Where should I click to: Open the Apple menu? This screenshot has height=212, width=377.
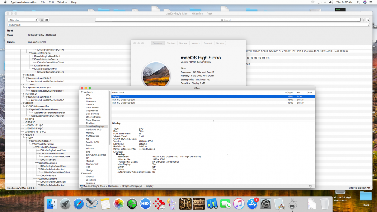[5, 2]
